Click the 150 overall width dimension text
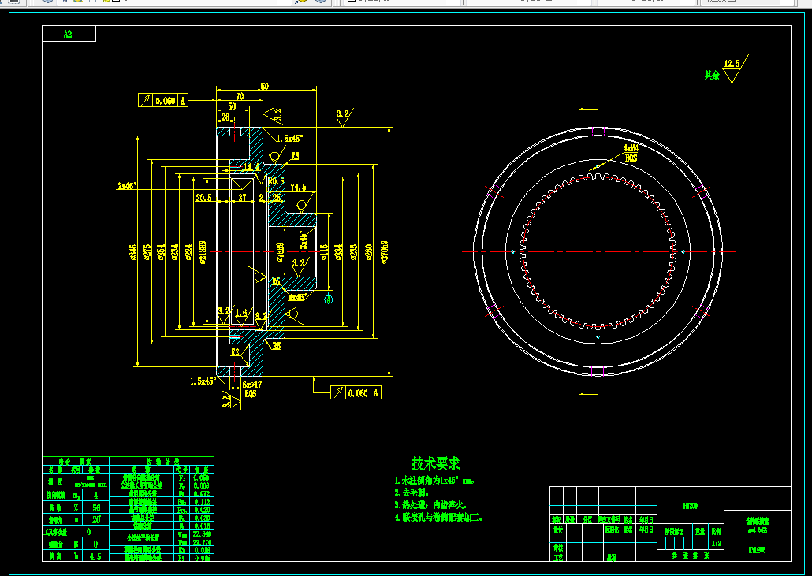Screen dimensions: 812x576 (263, 86)
